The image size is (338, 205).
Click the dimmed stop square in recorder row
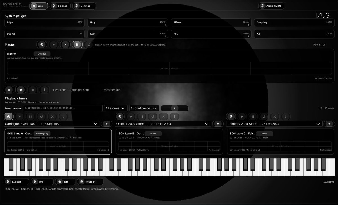tap(33, 90)
